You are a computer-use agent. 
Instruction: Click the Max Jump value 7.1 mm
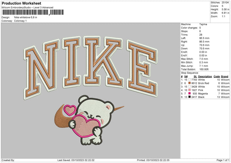coord(204,66)
